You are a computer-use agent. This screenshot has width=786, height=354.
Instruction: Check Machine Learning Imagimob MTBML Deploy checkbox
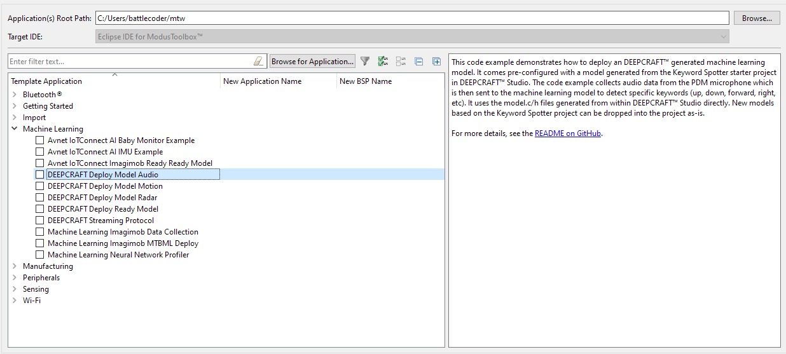40,243
